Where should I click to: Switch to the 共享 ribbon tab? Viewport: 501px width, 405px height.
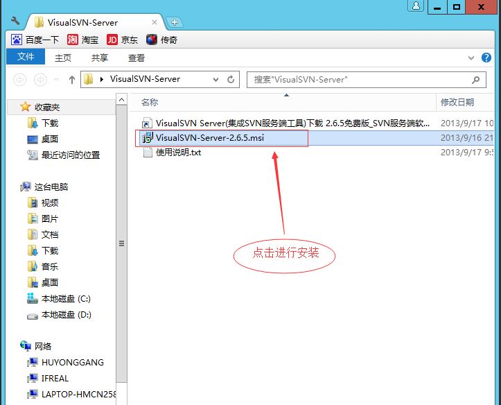click(x=100, y=58)
